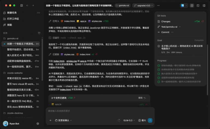Select task 创建一个智能五子棋游戏 in sidebar
210x129 pixels.
point(21,44)
